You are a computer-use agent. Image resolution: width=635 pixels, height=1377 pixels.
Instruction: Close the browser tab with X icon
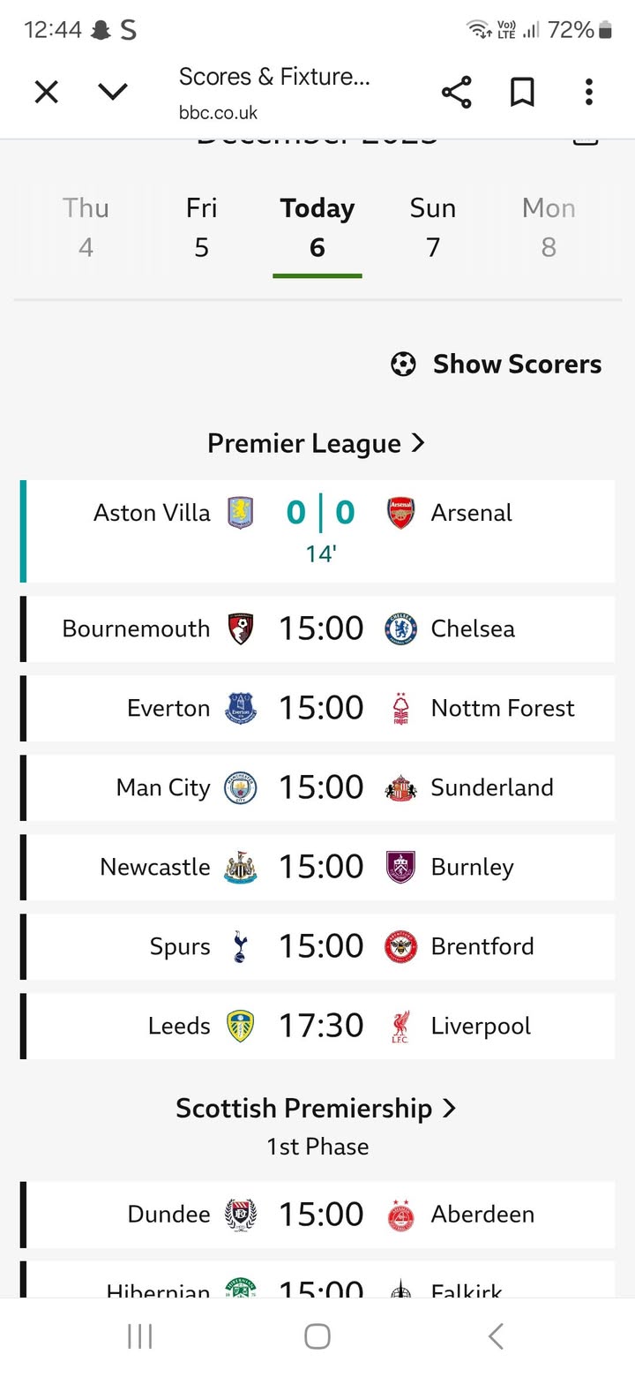tap(46, 92)
